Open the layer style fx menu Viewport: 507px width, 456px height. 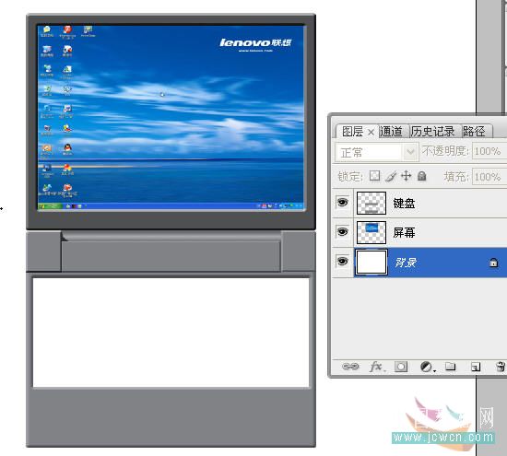pyautogui.click(x=377, y=367)
